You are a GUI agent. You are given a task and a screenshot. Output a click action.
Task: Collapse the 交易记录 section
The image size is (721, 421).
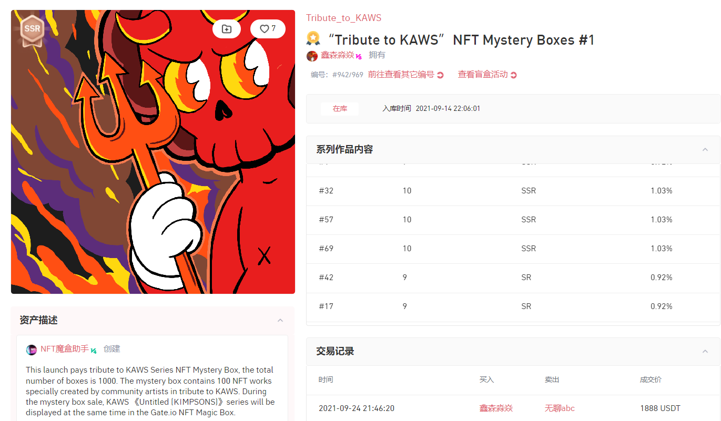705,351
